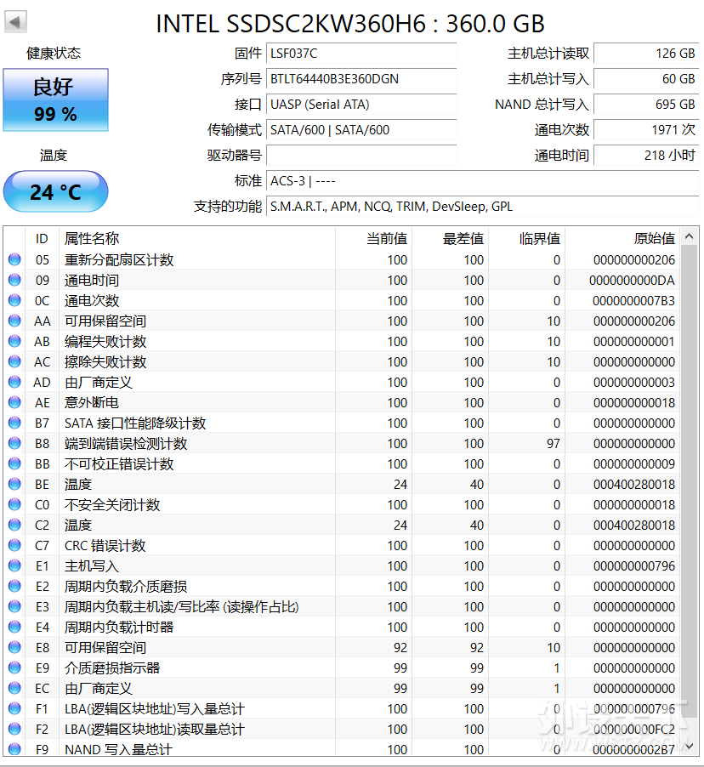The height and width of the screenshot is (767, 704).
Task: Click the status orb beside 意外断电 row
Action: pos(14,403)
